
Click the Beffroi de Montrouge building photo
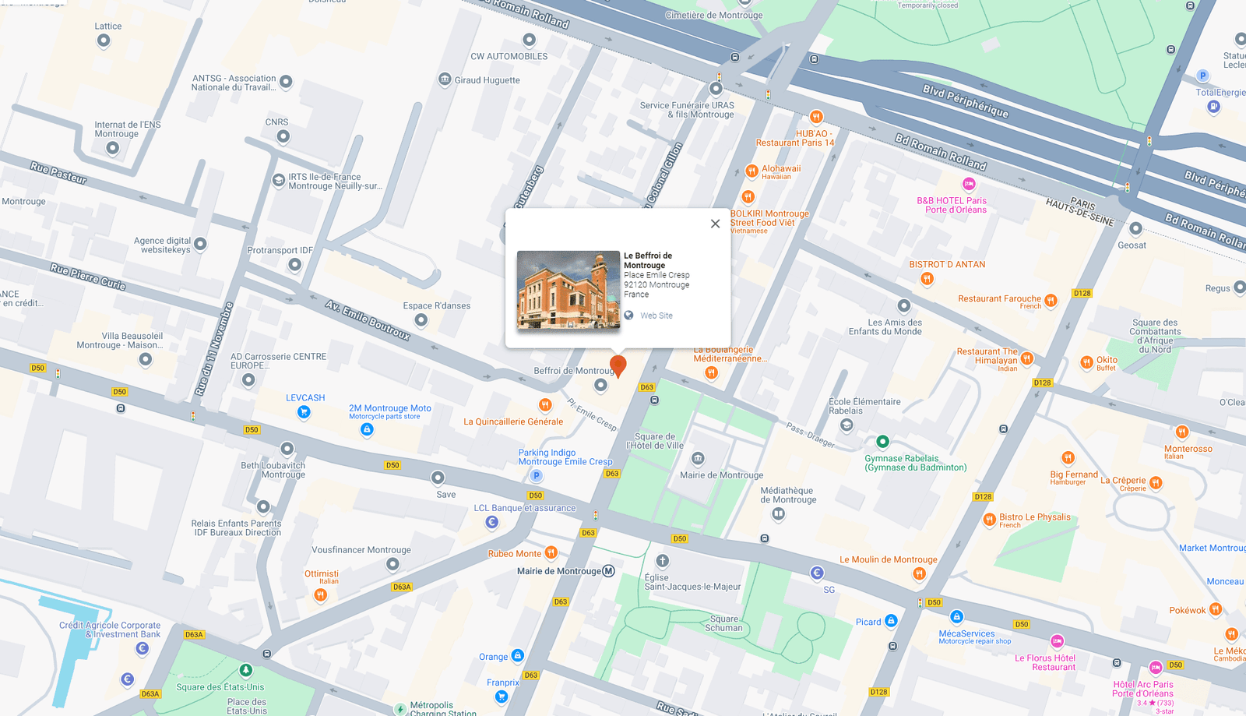568,290
